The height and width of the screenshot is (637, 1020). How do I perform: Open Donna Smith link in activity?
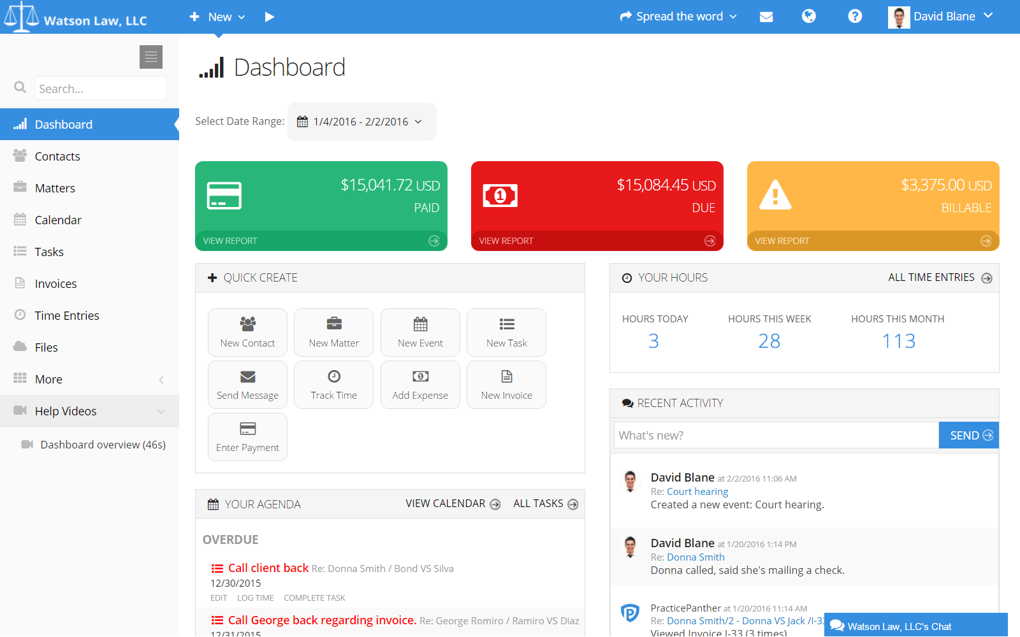coord(696,557)
